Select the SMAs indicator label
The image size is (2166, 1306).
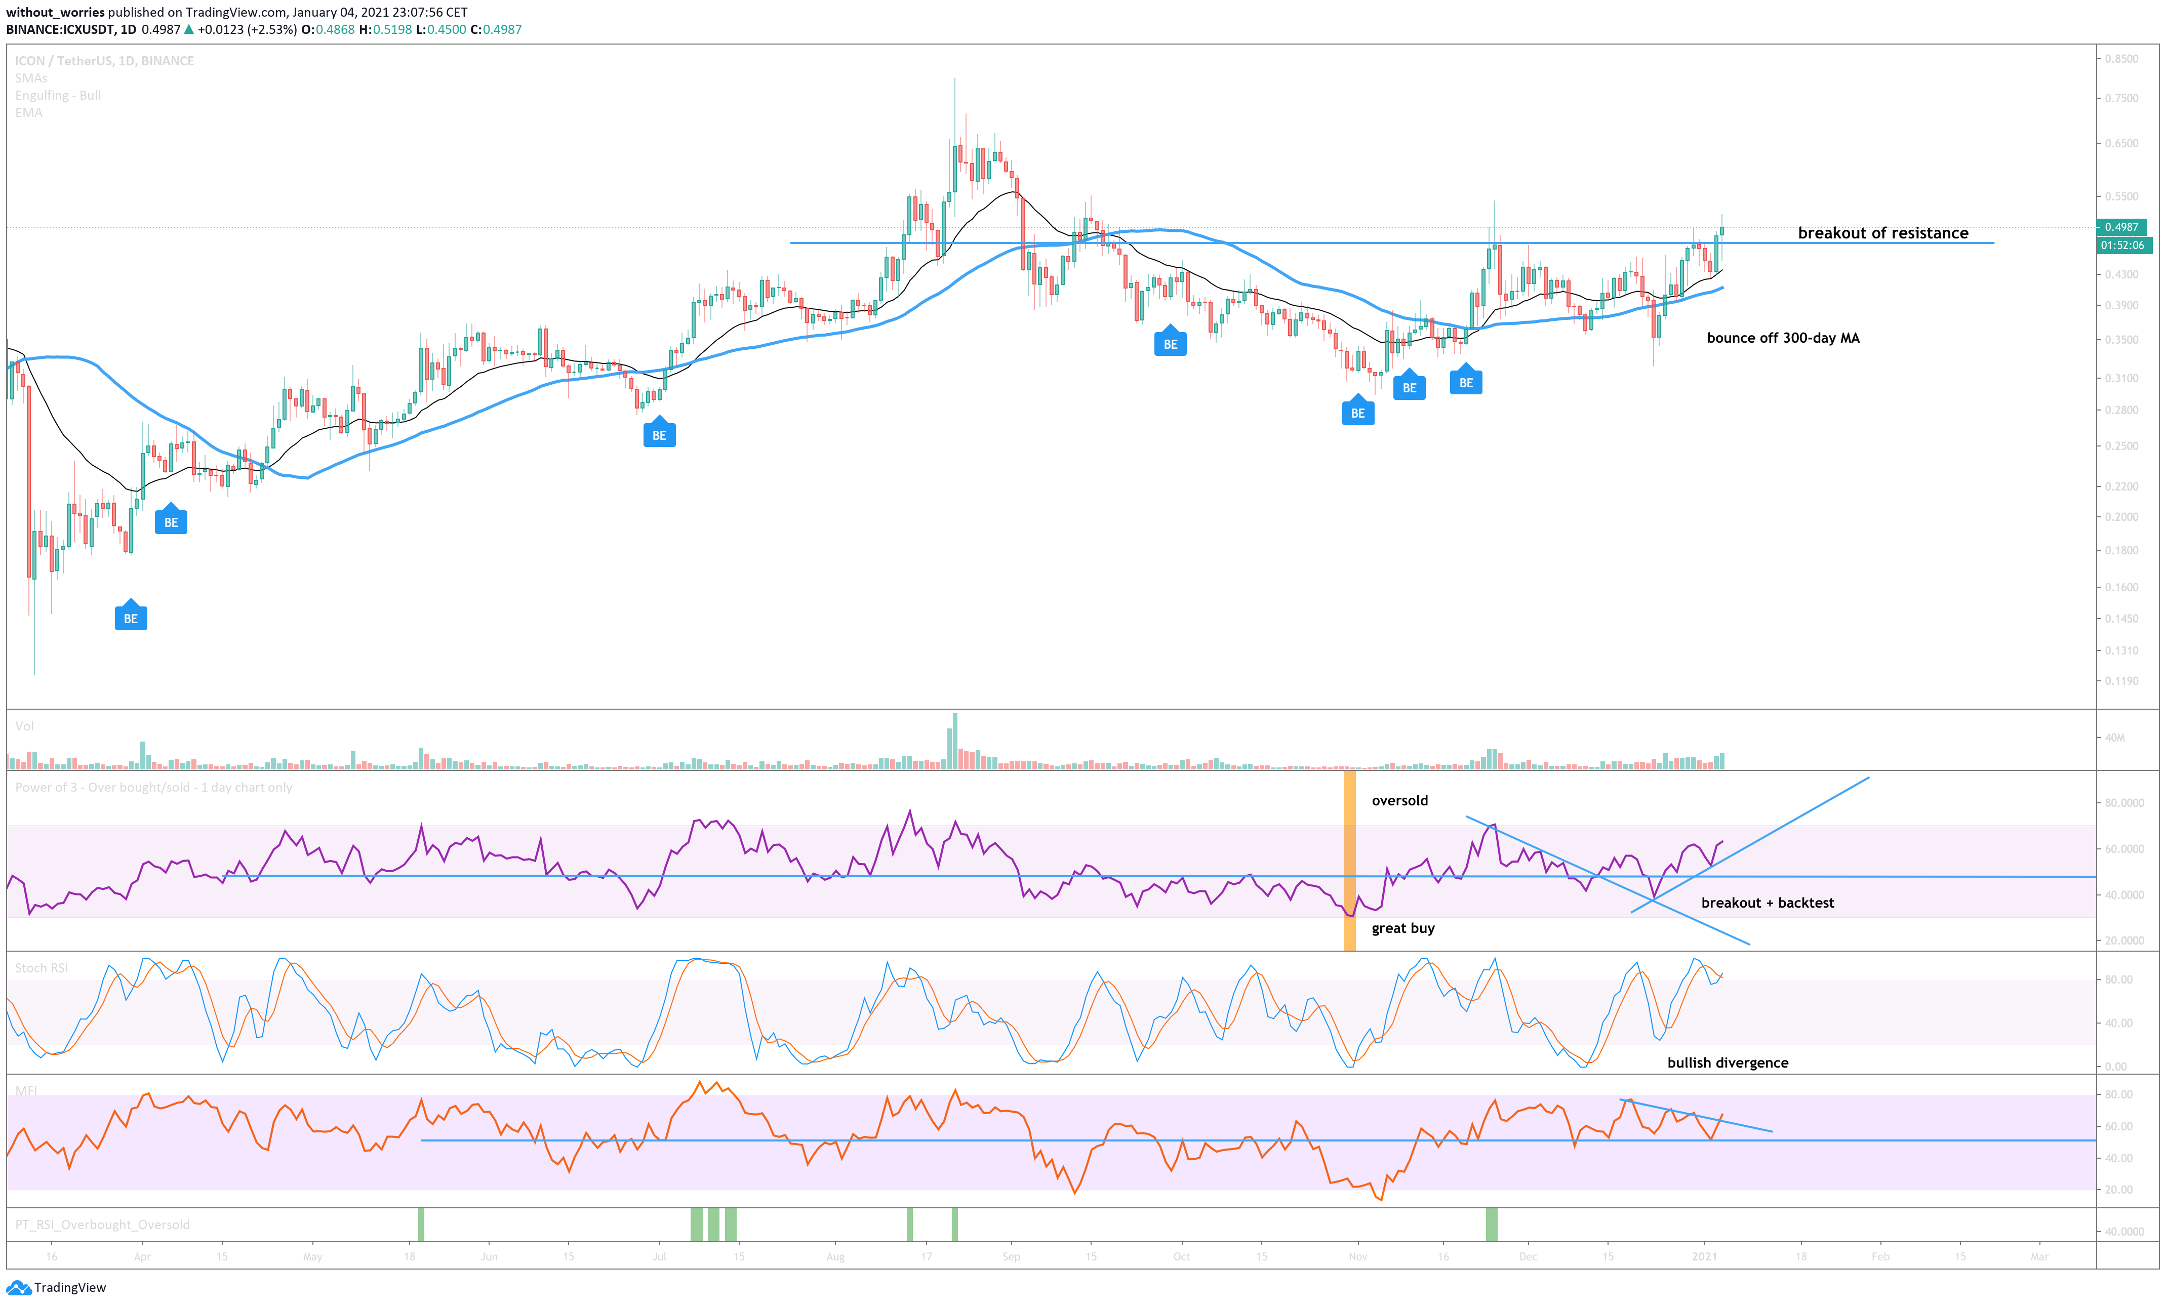coord(31,78)
